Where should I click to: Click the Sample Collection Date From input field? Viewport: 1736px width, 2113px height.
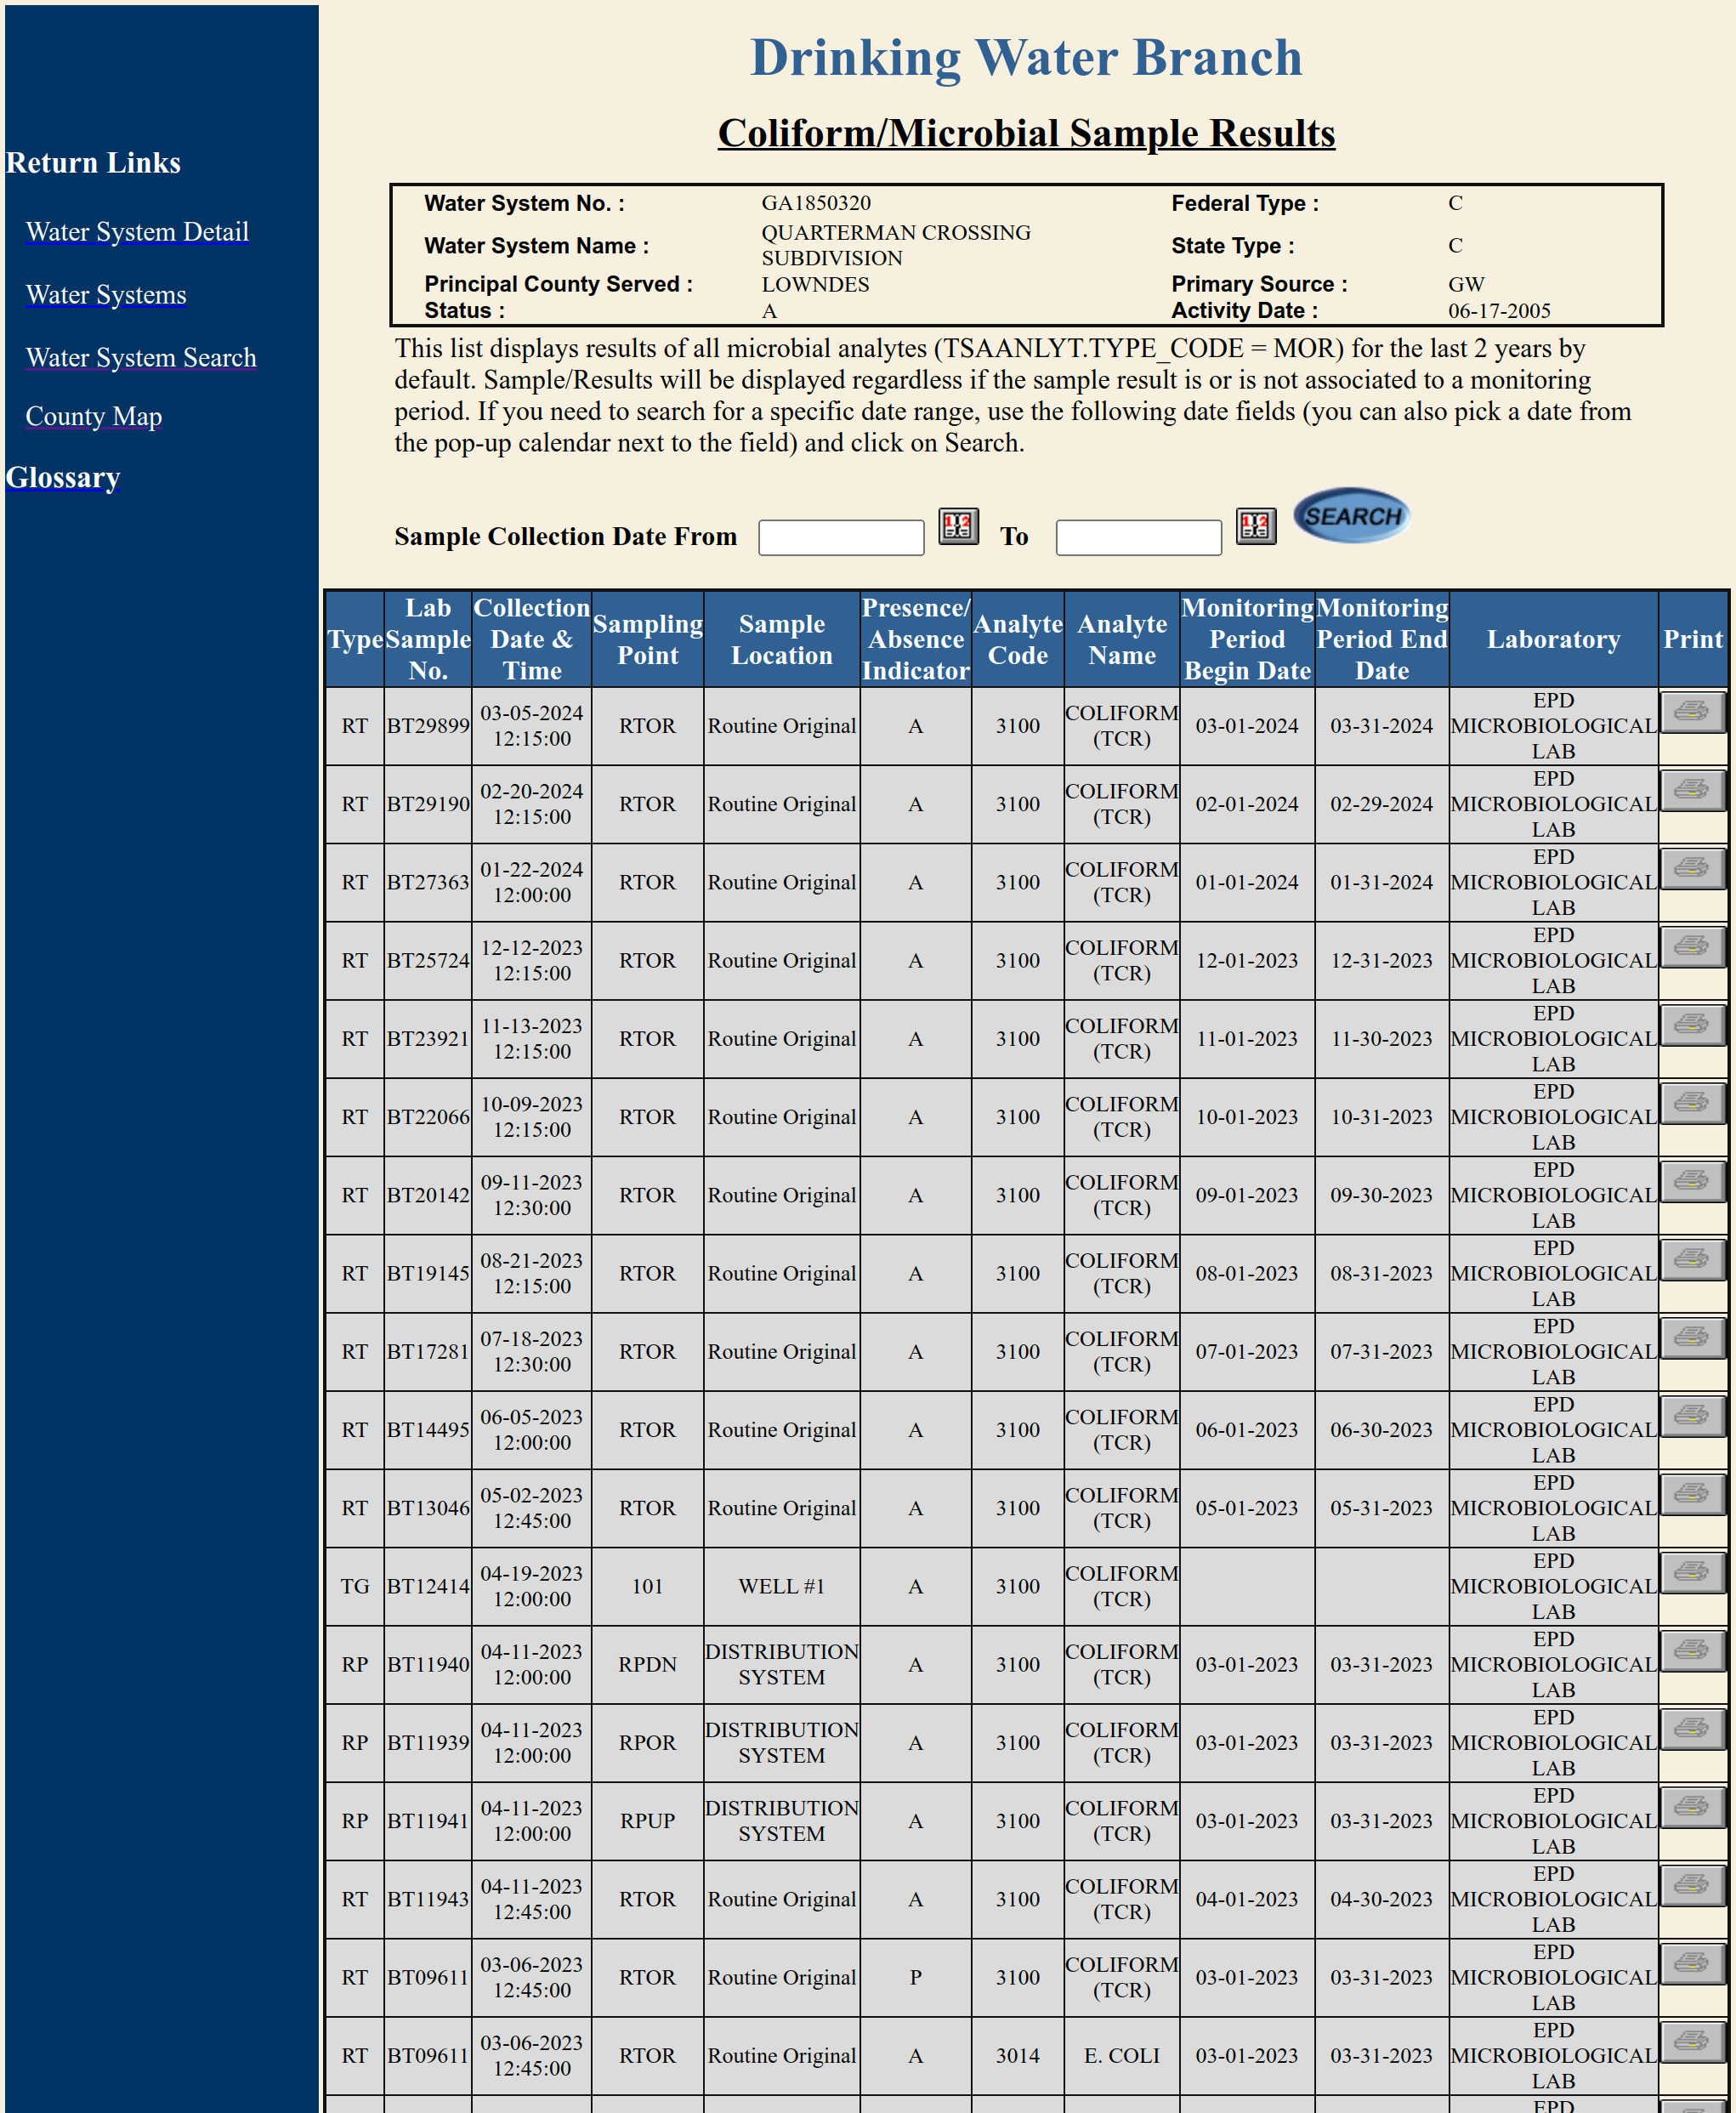point(839,533)
